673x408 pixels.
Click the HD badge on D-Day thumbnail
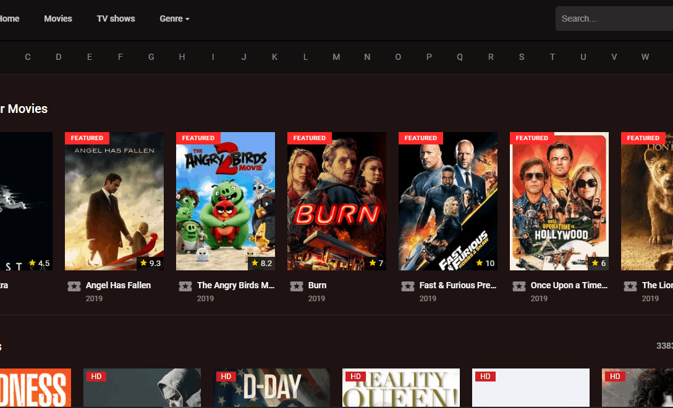(226, 377)
